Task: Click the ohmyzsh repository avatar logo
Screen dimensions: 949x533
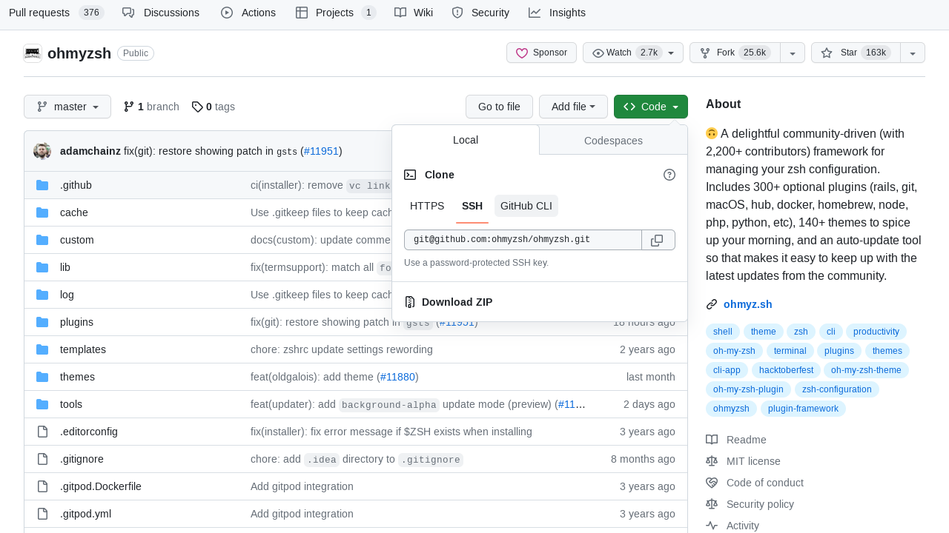Action: coord(33,53)
